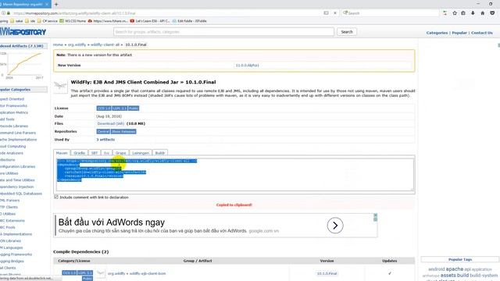Click the android popular tag
Viewport: 500px width, 281px height.
436,269
